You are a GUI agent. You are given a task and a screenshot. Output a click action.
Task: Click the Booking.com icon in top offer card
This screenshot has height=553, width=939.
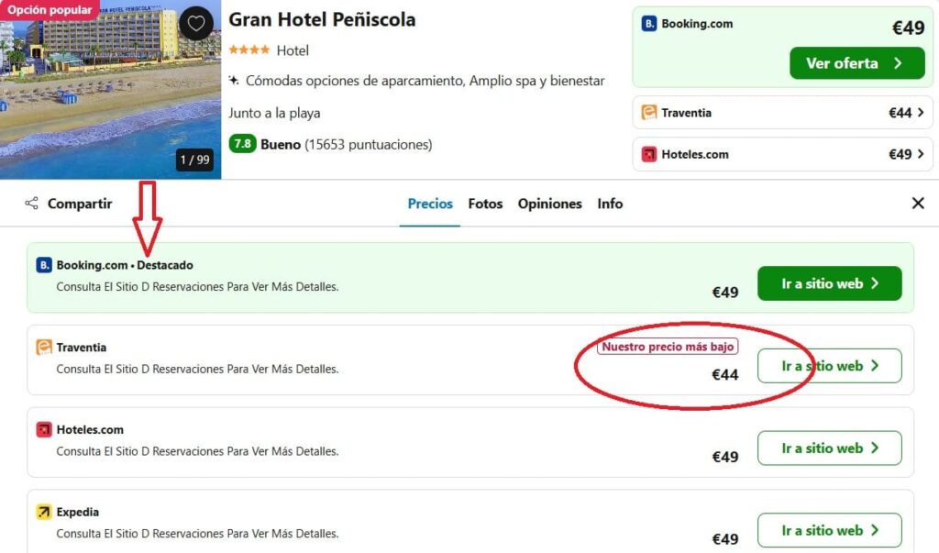(x=648, y=23)
